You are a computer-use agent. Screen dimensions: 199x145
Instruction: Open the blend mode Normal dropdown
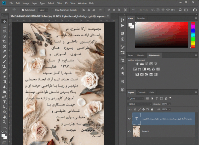click(x=140, y=104)
